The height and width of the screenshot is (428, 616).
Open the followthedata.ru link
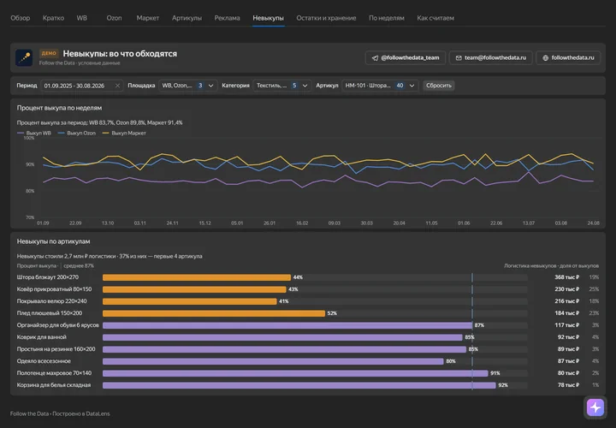pos(568,57)
